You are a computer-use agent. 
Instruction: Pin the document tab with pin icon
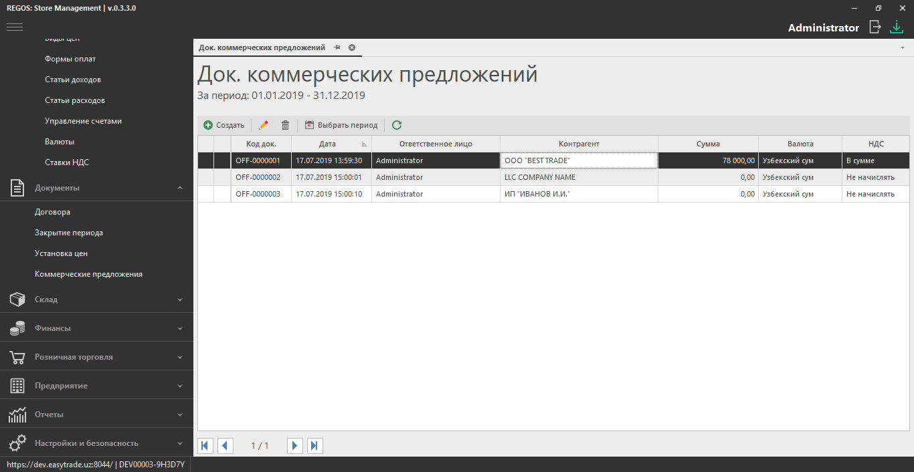click(x=337, y=47)
